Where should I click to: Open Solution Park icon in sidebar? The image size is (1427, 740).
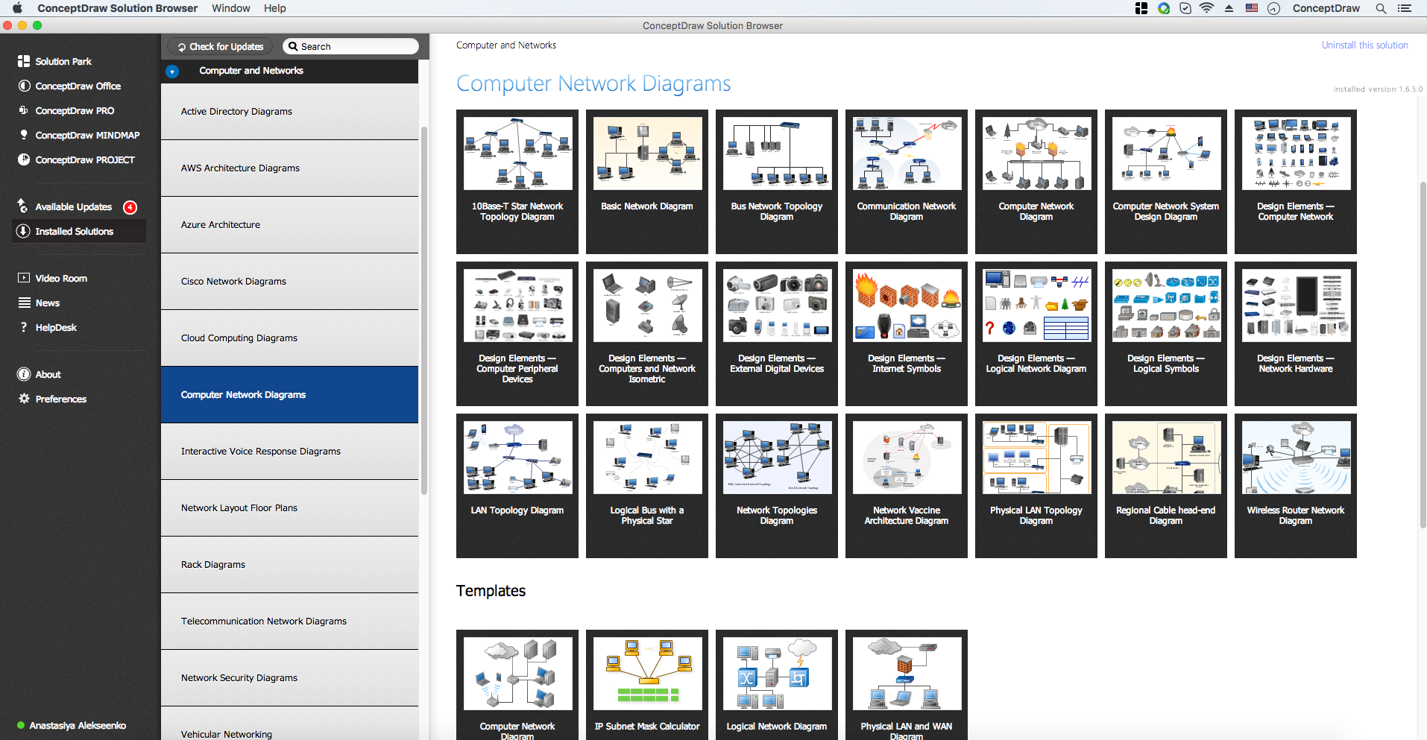click(x=24, y=61)
